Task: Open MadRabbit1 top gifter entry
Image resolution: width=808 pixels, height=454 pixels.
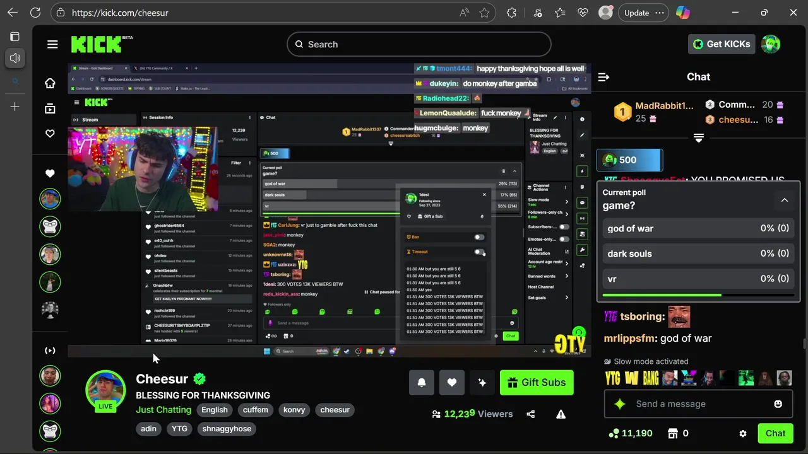Action: click(654, 112)
